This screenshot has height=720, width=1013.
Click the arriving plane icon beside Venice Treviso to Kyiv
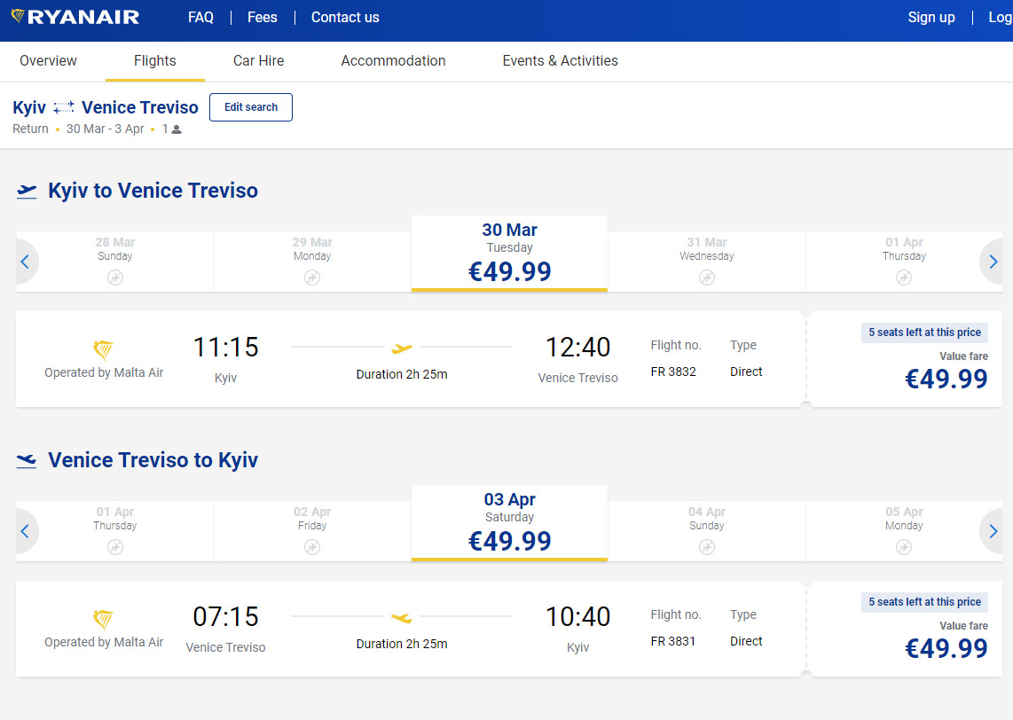pos(27,460)
